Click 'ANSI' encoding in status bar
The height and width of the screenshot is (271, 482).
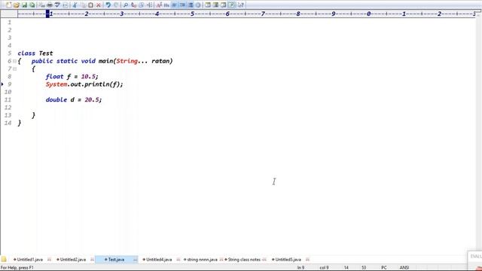(x=404, y=268)
